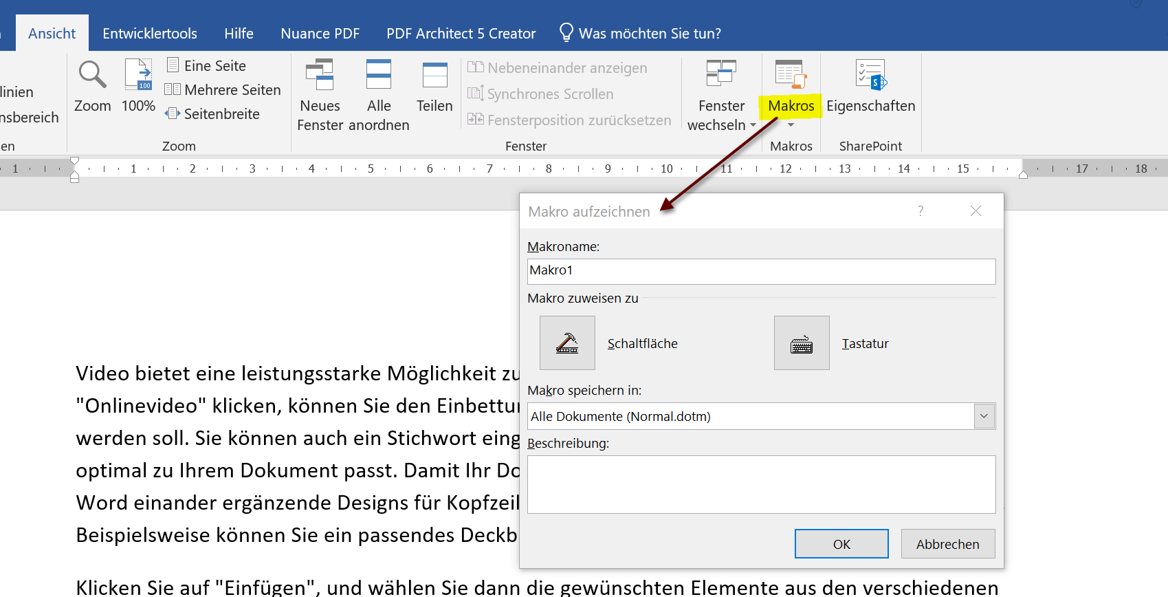This screenshot has width=1168, height=597.
Task: Click the left indent marker on ruler
Action: pyautogui.click(x=74, y=178)
